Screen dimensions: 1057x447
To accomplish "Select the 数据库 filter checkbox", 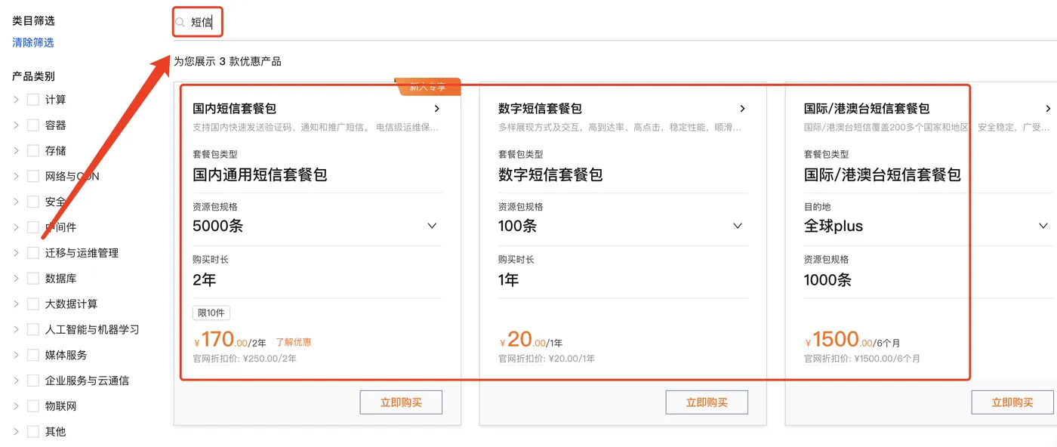I will 32,278.
